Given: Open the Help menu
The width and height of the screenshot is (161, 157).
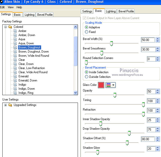Looking at the screenshot, I should click(x=19, y=7).
